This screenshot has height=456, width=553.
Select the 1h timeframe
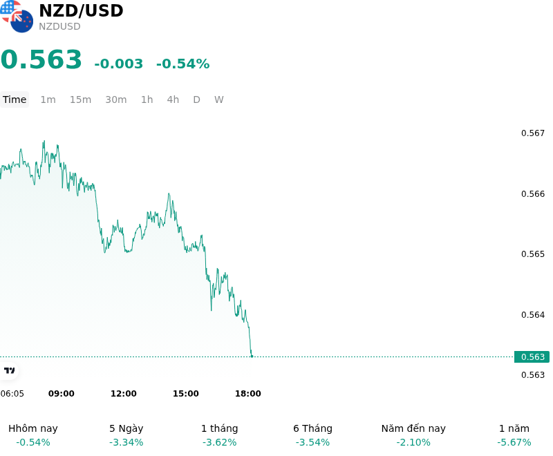(147, 99)
